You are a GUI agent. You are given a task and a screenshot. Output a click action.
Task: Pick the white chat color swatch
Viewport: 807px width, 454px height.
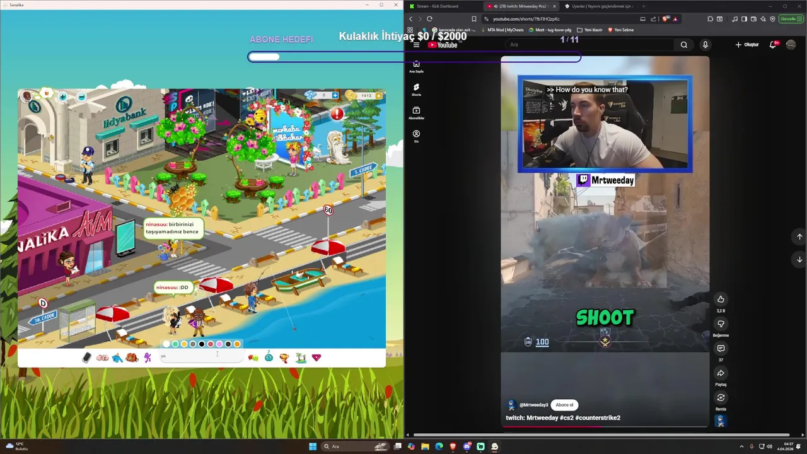point(166,344)
